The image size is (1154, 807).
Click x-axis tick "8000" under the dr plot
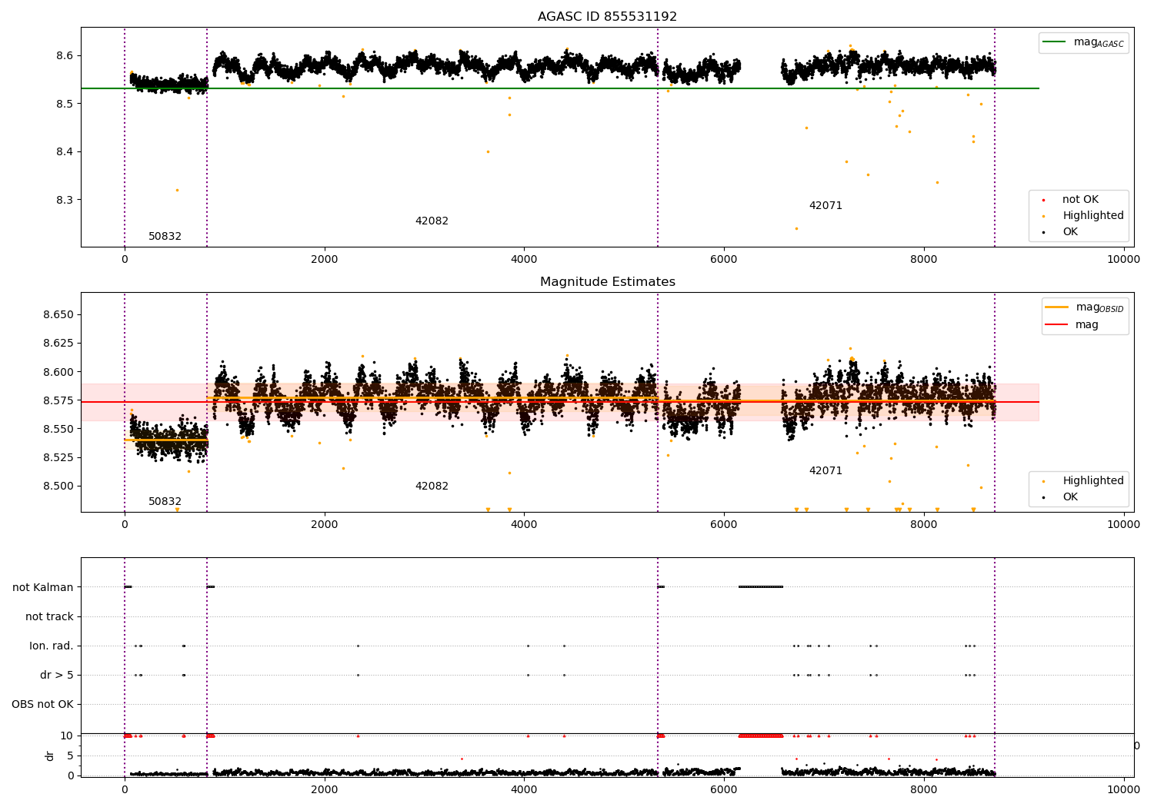tap(924, 789)
